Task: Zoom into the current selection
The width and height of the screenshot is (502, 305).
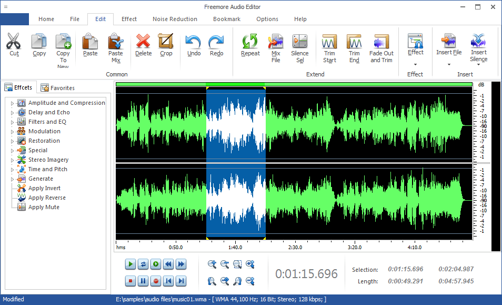Action: pyautogui.click(x=237, y=264)
